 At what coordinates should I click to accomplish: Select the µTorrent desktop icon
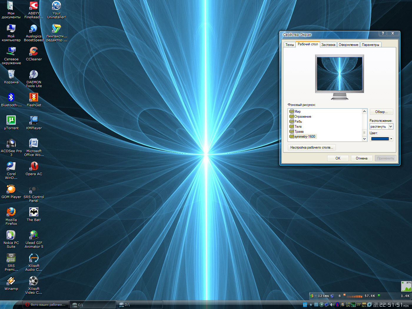11,123
